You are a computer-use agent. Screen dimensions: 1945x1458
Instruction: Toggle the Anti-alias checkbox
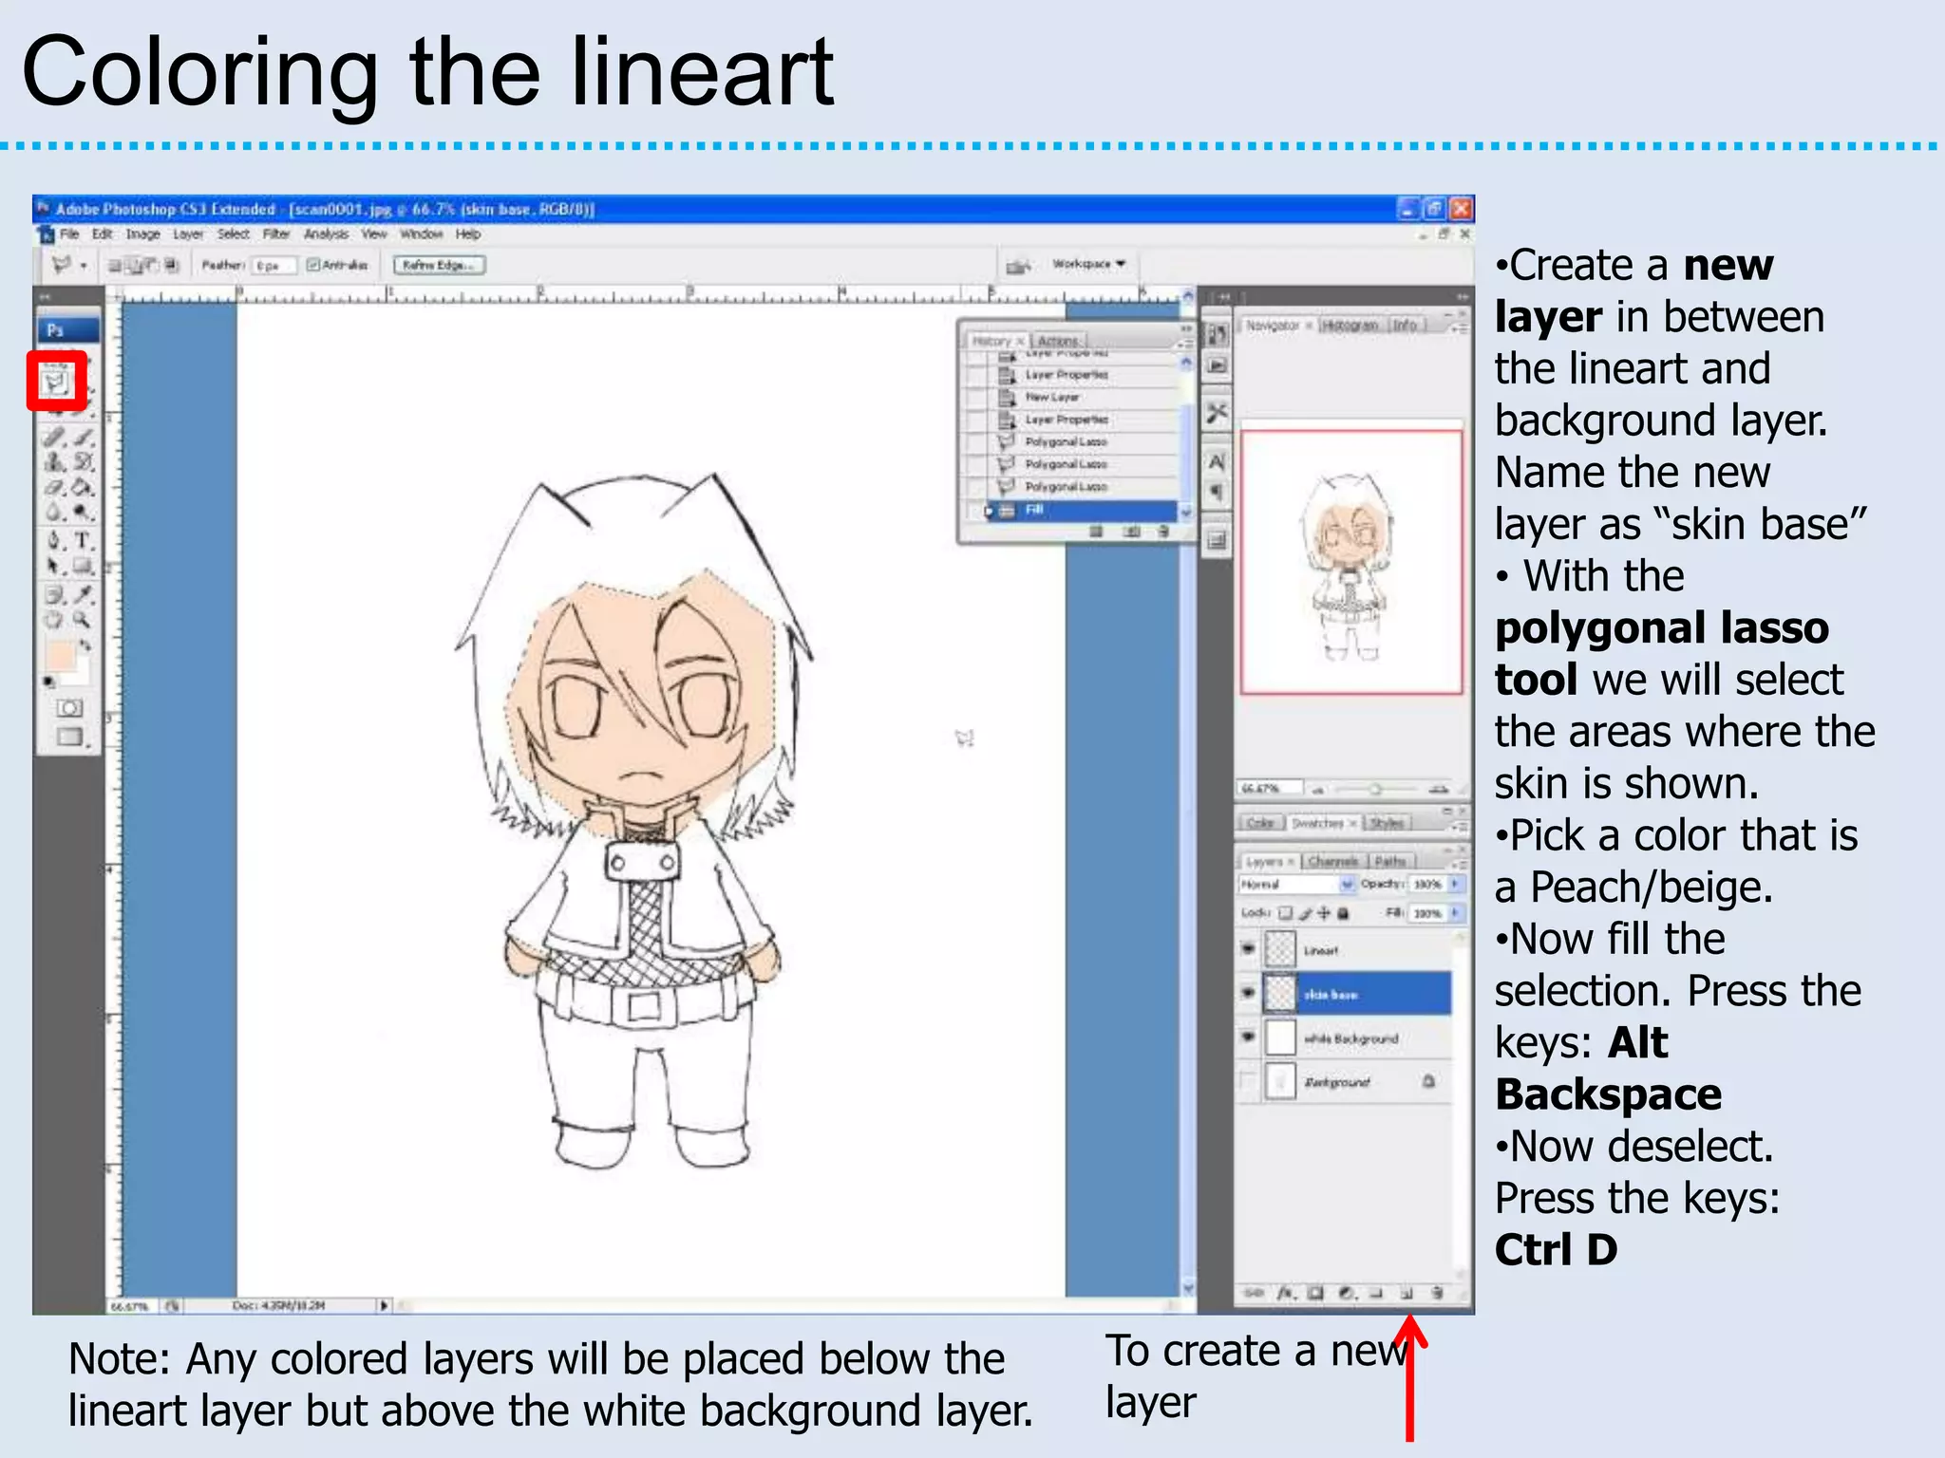pyautogui.click(x=313, y=265)
